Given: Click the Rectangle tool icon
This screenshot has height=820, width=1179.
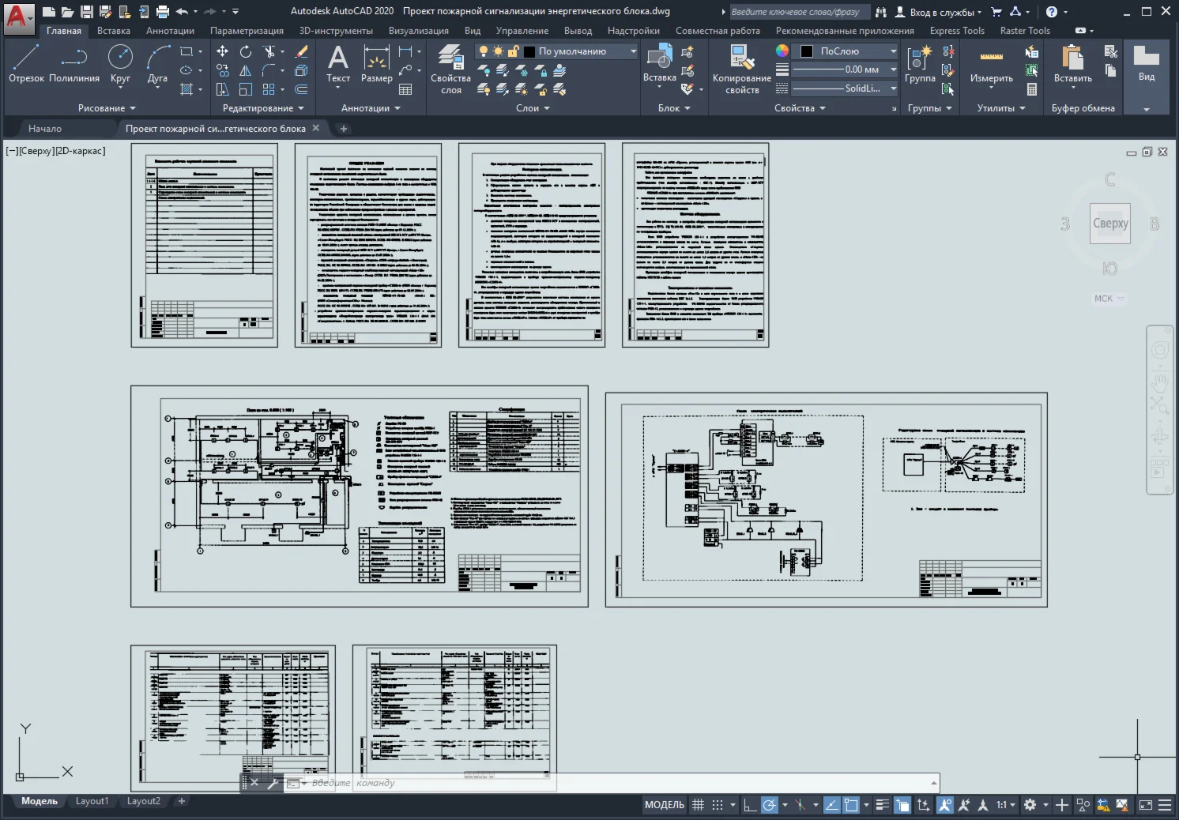Looking at the screenshot, I should [x=186, y=51].
